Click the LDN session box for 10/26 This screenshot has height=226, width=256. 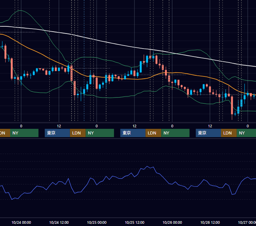[229, 133]
